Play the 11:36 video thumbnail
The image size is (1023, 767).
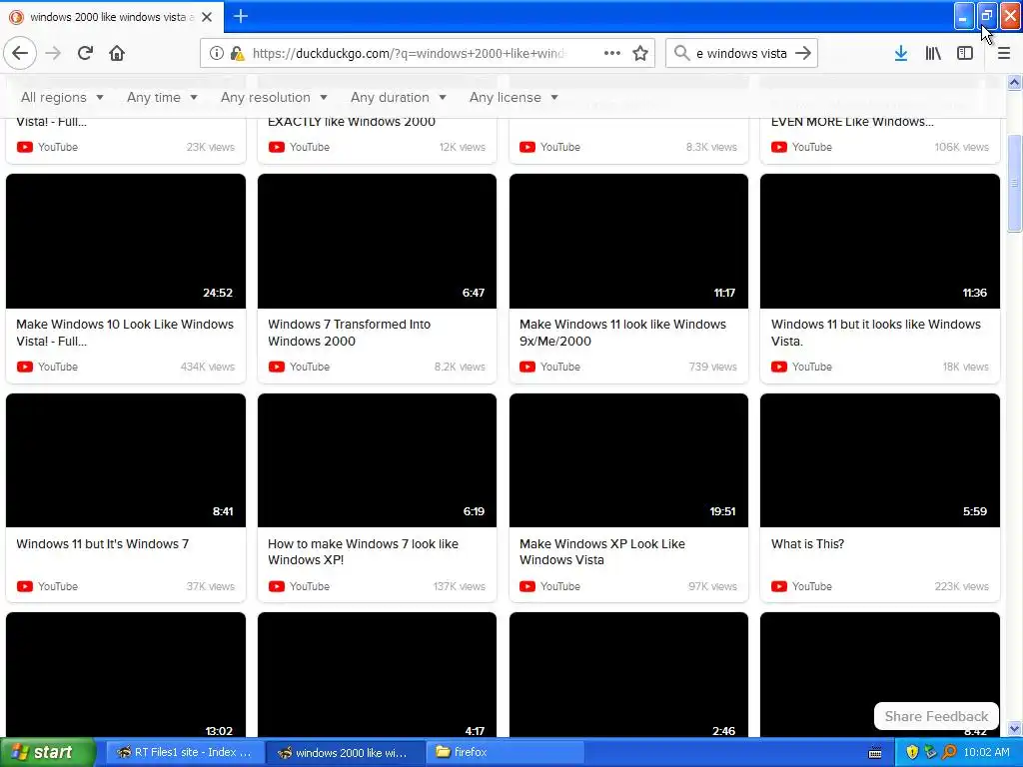[879, 241]
